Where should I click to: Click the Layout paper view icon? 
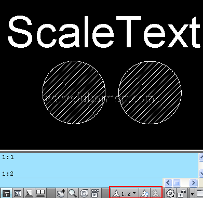pos(18,193)
